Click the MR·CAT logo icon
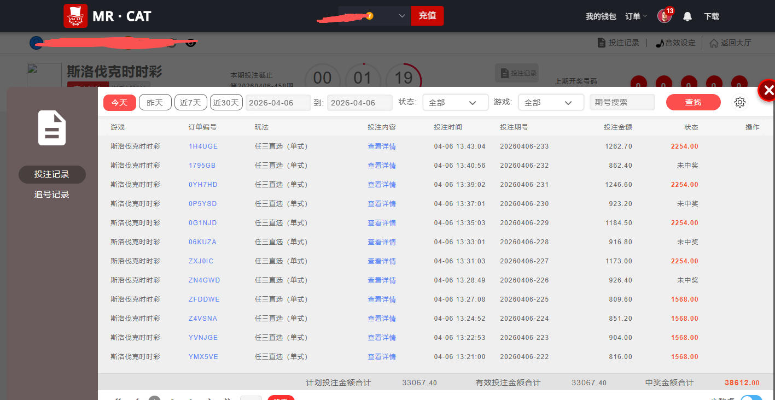 [x=75, y=16]
